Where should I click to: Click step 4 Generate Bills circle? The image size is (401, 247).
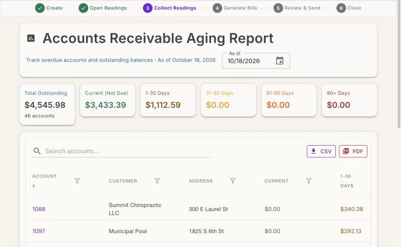pos(217,8)
